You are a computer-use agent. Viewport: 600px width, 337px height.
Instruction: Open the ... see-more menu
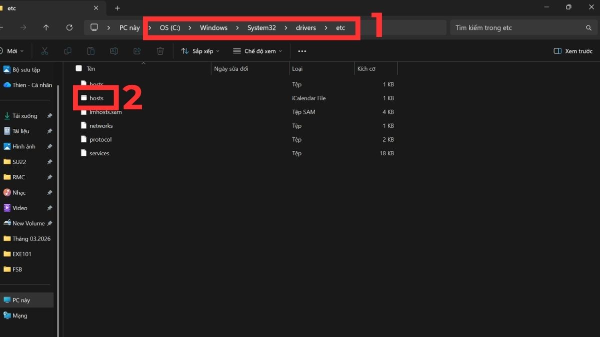(301, 51)
